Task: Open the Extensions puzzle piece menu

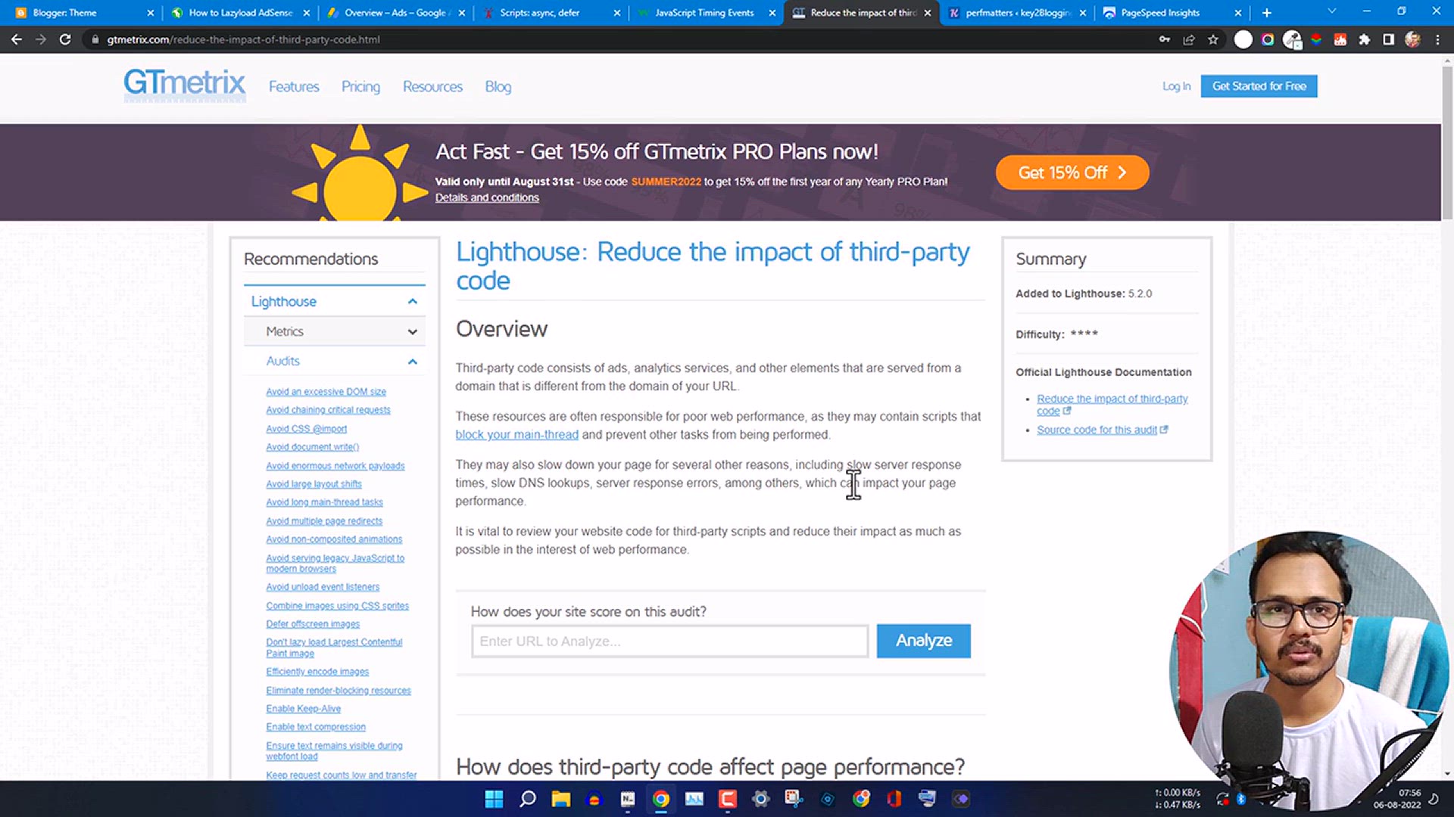Action: [1365, 39]
